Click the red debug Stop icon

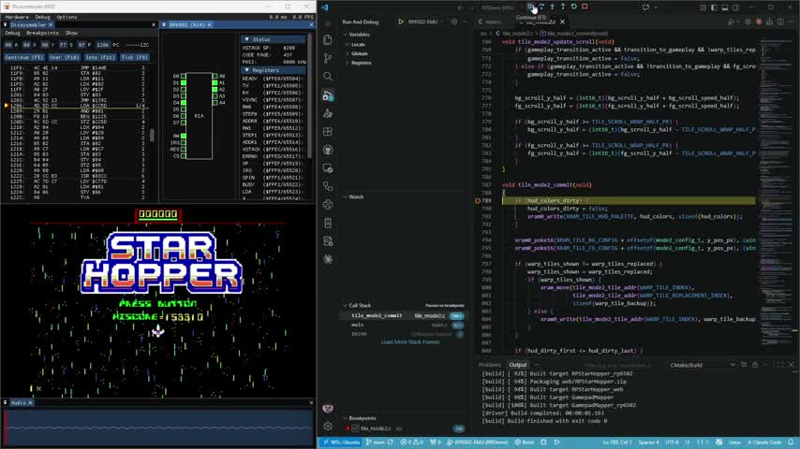[x=585, y=7]
